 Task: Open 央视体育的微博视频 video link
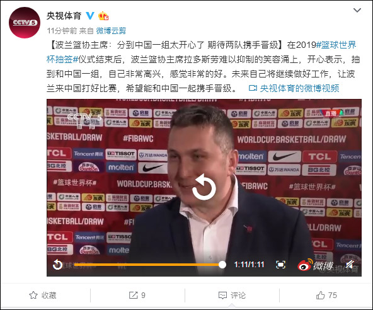point(294,88)
